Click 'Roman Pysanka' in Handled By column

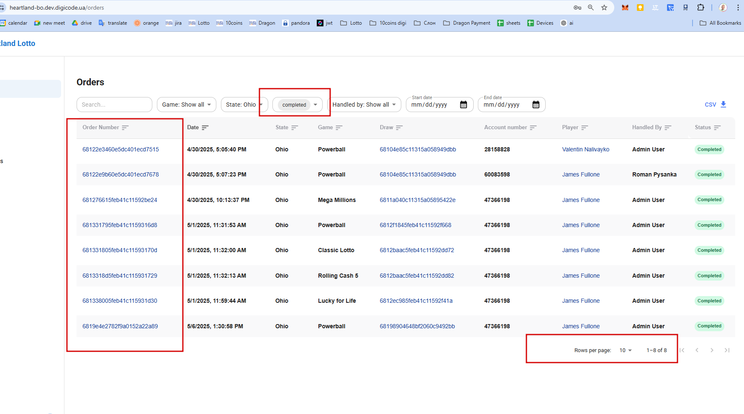[x=654, y=174]
